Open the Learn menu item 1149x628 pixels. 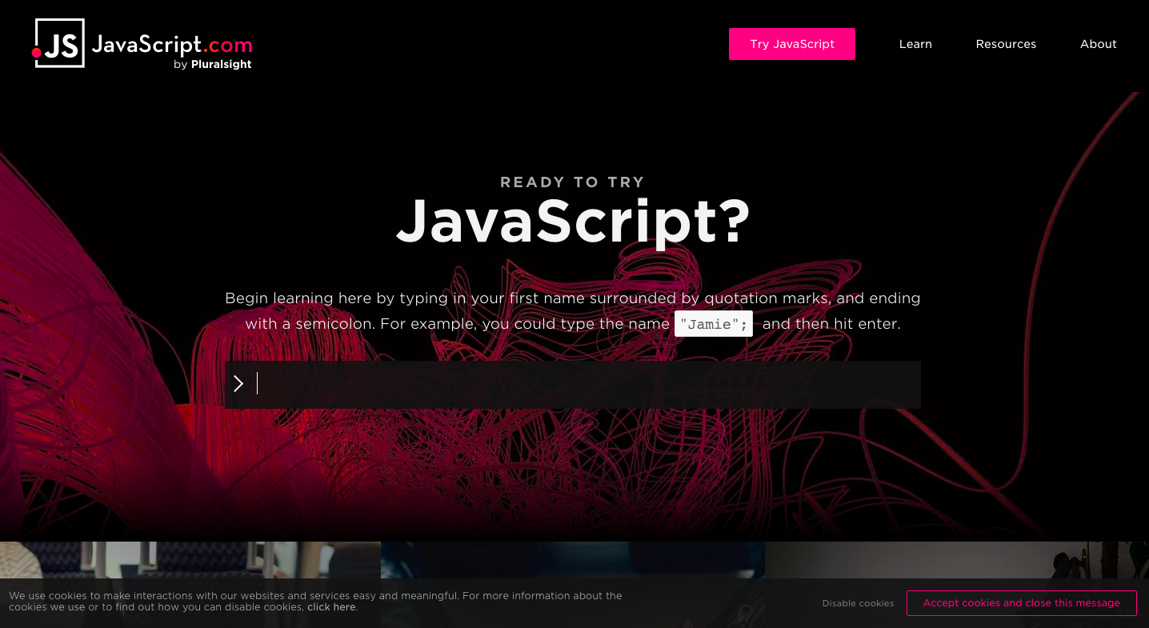coord(915,44)
